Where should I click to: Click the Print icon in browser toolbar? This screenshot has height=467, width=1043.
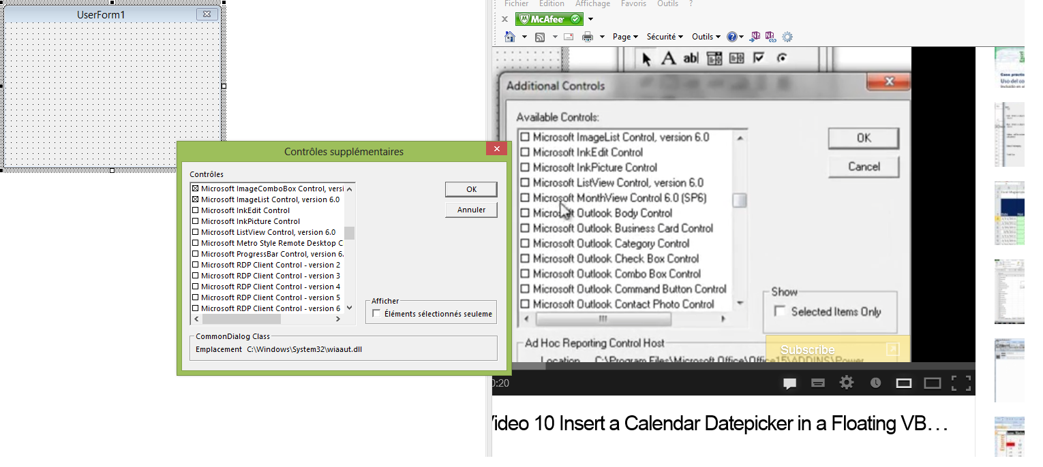click(x=588, y=37)
